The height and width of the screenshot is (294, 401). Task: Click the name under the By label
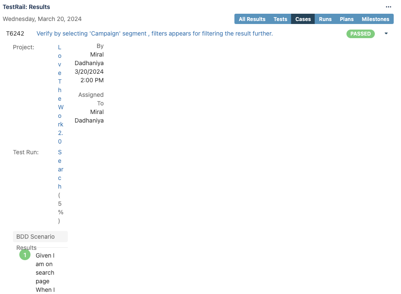point(89,59)
